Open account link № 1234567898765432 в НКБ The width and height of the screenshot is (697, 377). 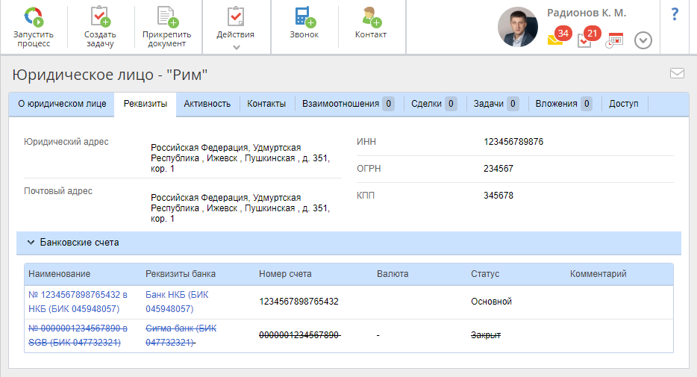pos(78,302)
